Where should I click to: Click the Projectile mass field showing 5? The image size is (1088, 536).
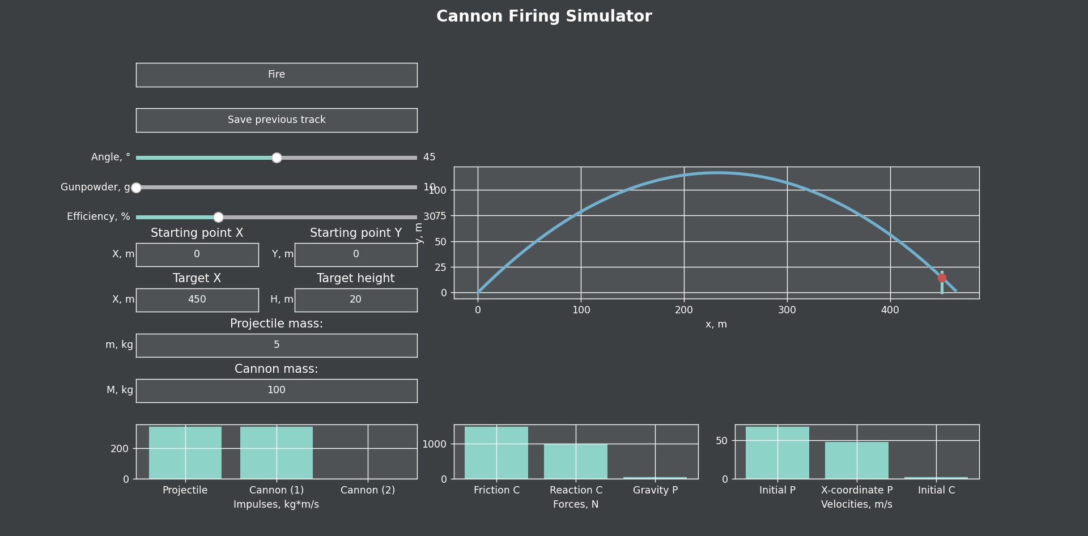276,345
